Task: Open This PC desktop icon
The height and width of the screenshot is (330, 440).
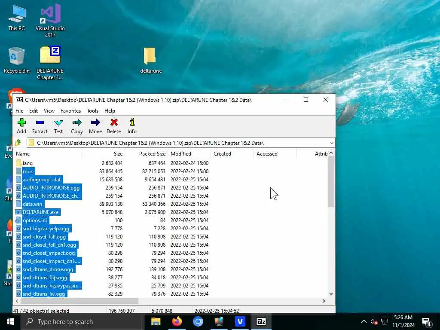Action: point(17,18)
